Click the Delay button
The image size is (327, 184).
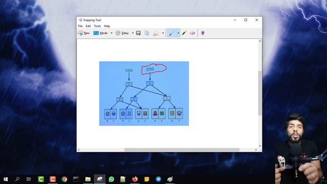coord(122,33)
